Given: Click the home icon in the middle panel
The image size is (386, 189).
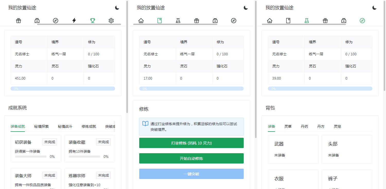Looking at the screenshot, I should 141,20.
